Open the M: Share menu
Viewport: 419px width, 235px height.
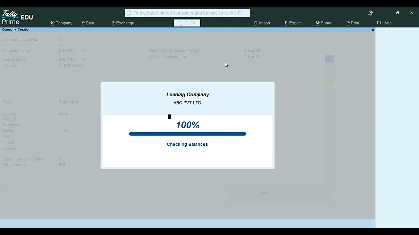323,23
